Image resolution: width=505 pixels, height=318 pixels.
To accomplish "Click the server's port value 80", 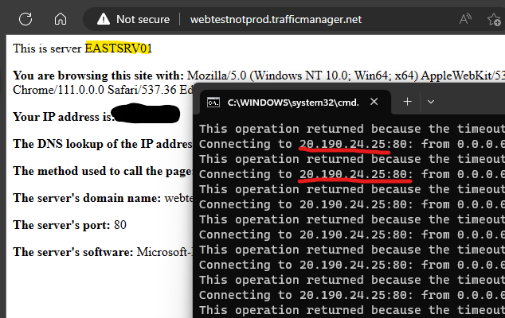I will click(x=119, y=225).
